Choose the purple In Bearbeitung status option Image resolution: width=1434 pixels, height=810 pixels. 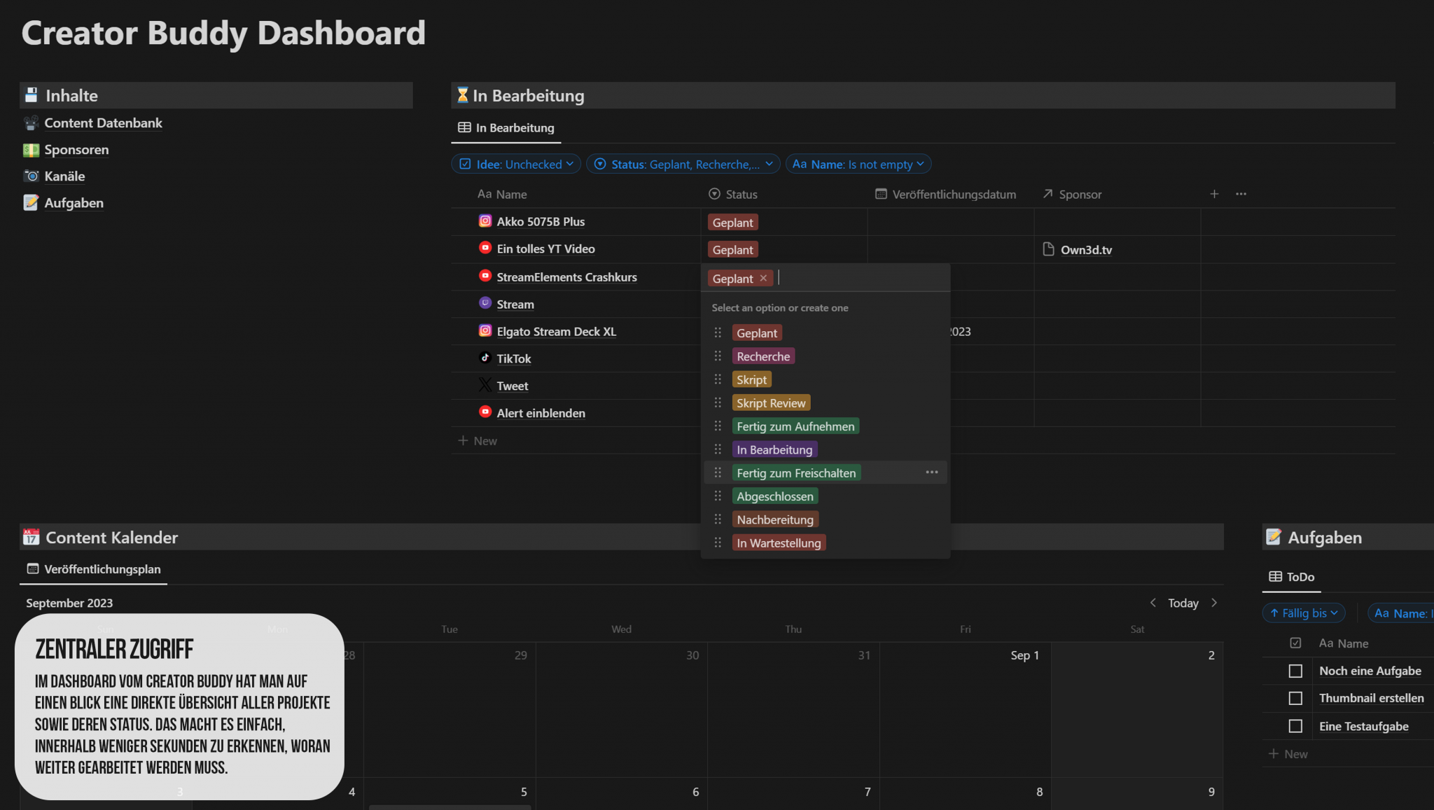(x=774, y=449)
